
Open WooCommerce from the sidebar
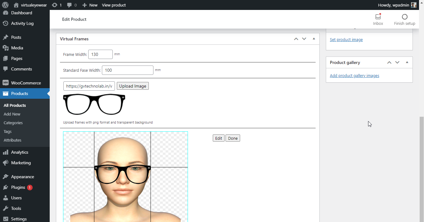pyautogui.click(x=26, y=83)
